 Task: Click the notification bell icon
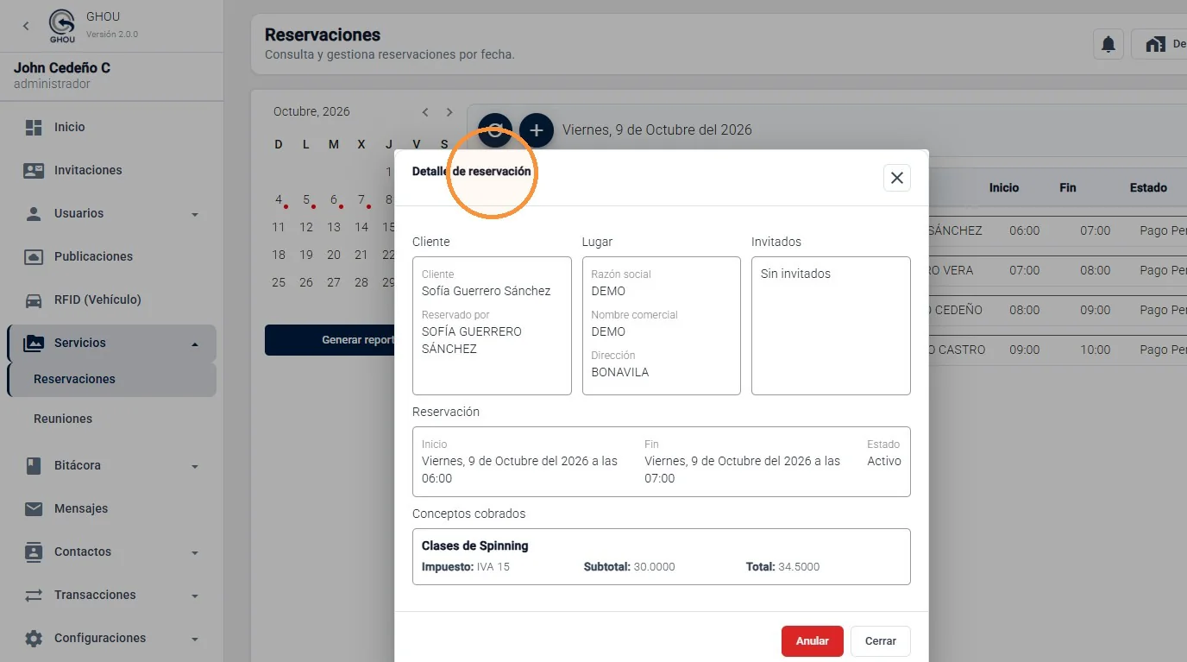[1108, 44]
